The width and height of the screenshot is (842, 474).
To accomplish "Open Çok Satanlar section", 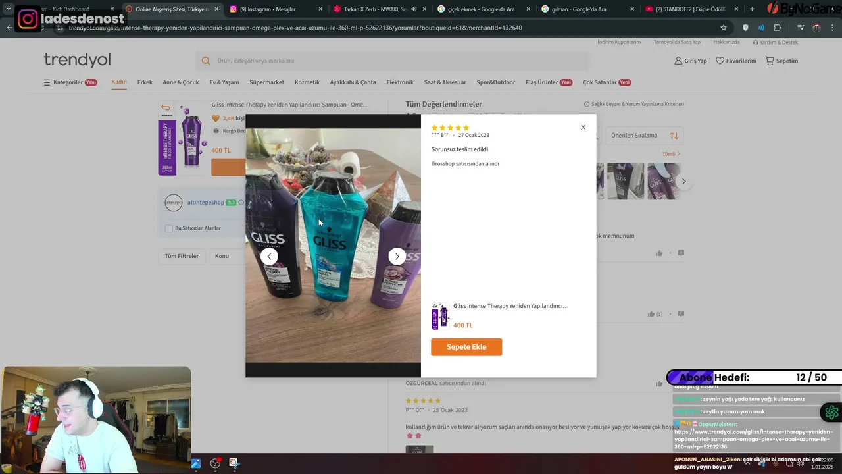I will (x=607, y=82).
